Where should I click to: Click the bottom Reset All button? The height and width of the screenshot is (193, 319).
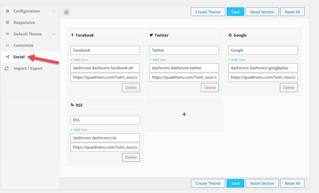(x=292, y=183)
